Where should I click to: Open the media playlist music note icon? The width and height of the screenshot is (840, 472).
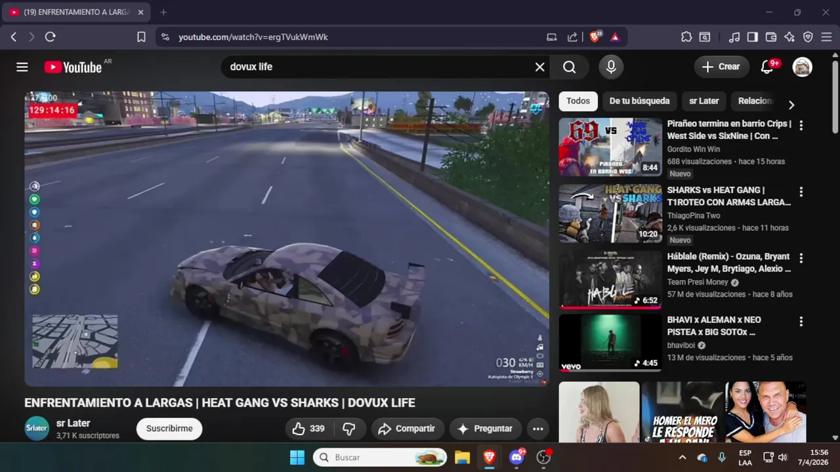734,37
